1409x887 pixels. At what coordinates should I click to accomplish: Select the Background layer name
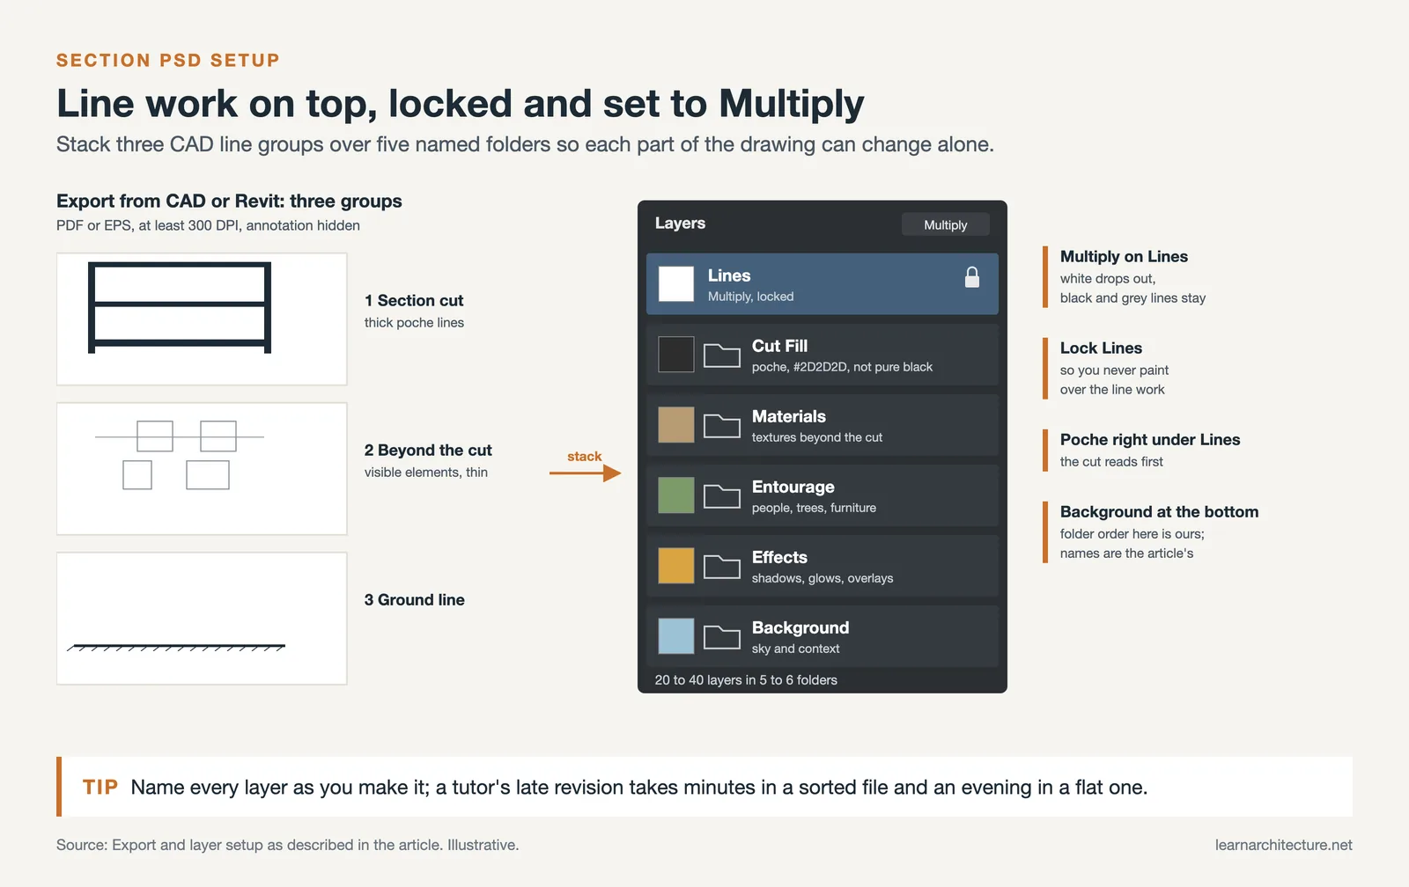[800, 627]
